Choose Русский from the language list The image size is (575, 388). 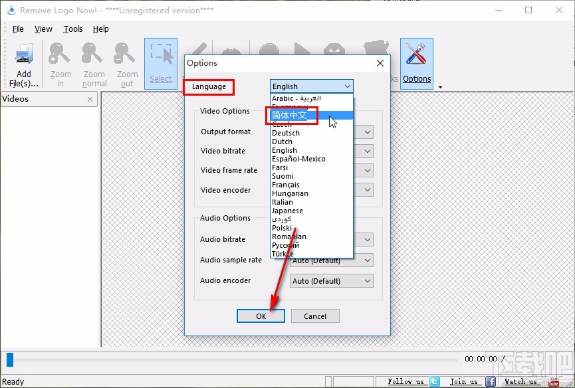pyautogui.click(x=312, y=245)
